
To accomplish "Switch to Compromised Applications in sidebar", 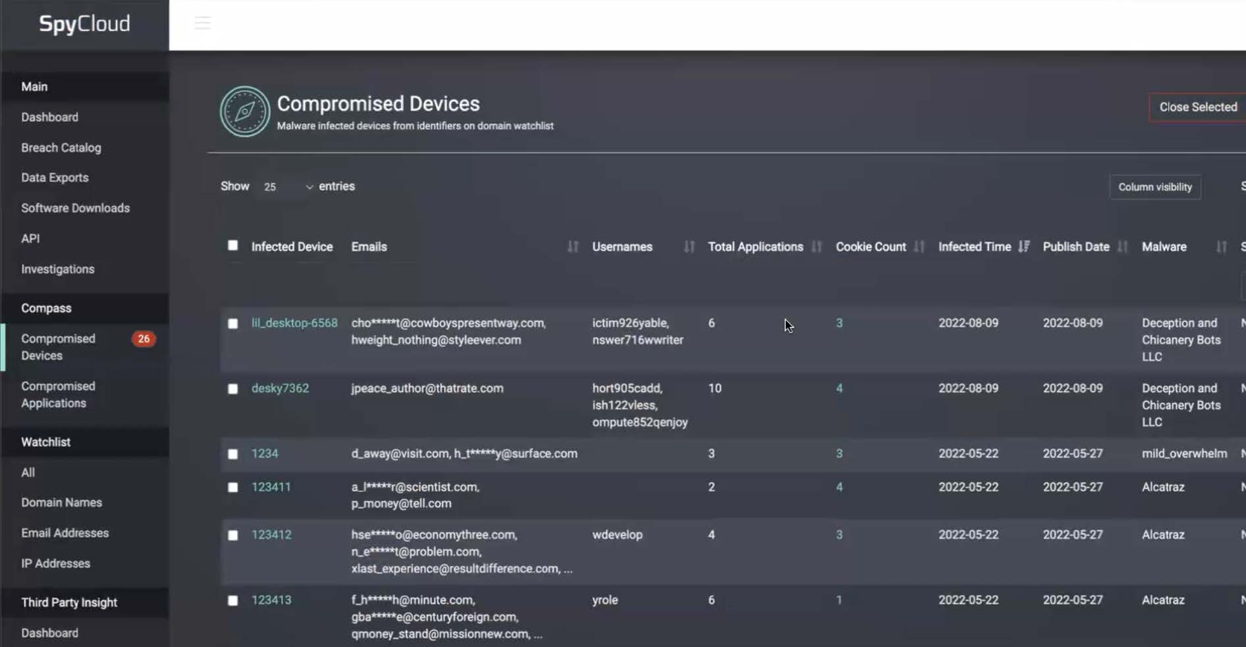I will point(58,394).
